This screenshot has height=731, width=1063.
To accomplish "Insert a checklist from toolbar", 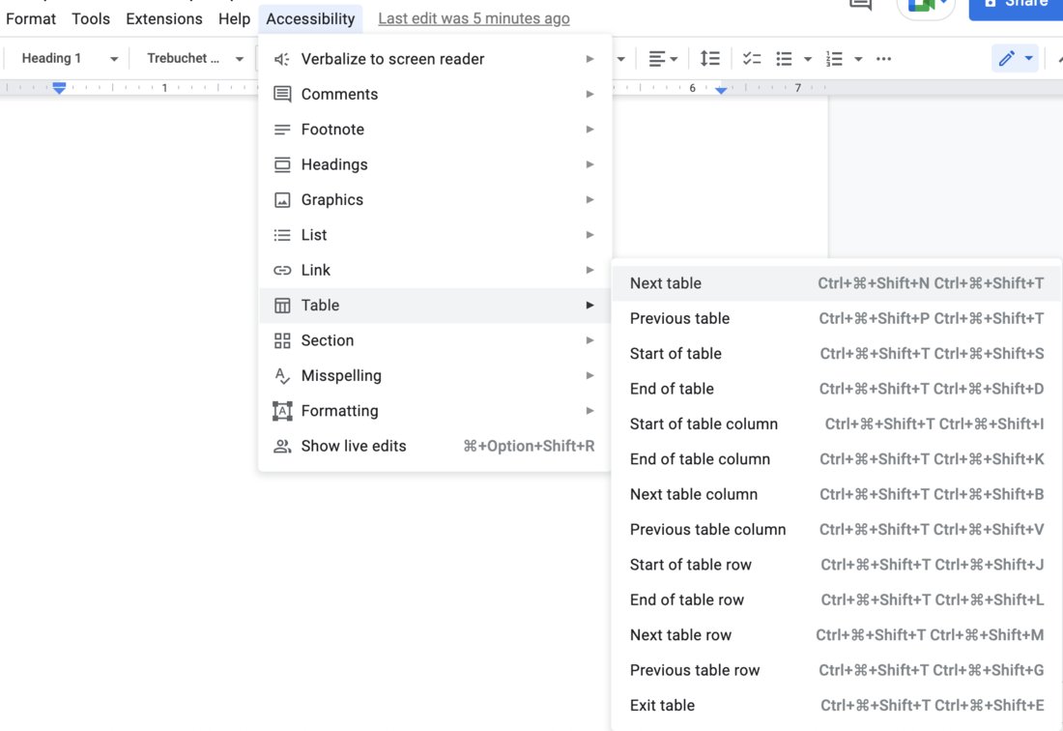I will tap(751, 59).
